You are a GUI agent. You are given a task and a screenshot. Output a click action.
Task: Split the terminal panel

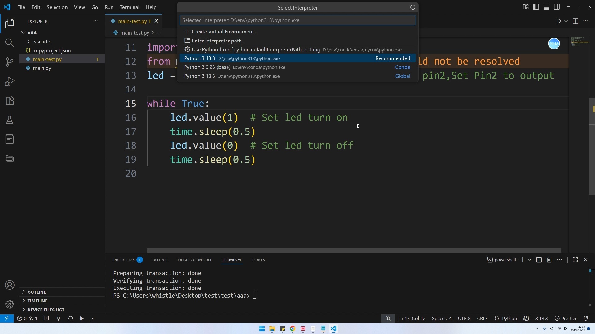[x=539, y=260]
